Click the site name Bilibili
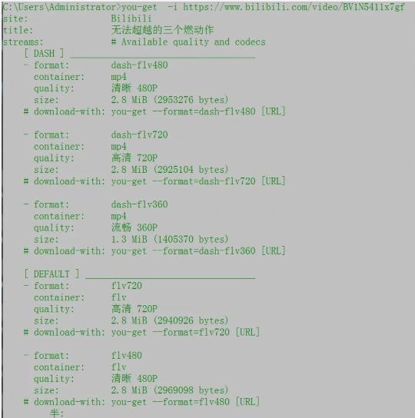This screenshot has width=415, height=418. [x=131, y=18]
